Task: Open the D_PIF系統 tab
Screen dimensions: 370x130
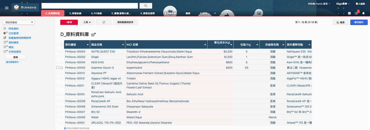Action: [x=96, y=14]
